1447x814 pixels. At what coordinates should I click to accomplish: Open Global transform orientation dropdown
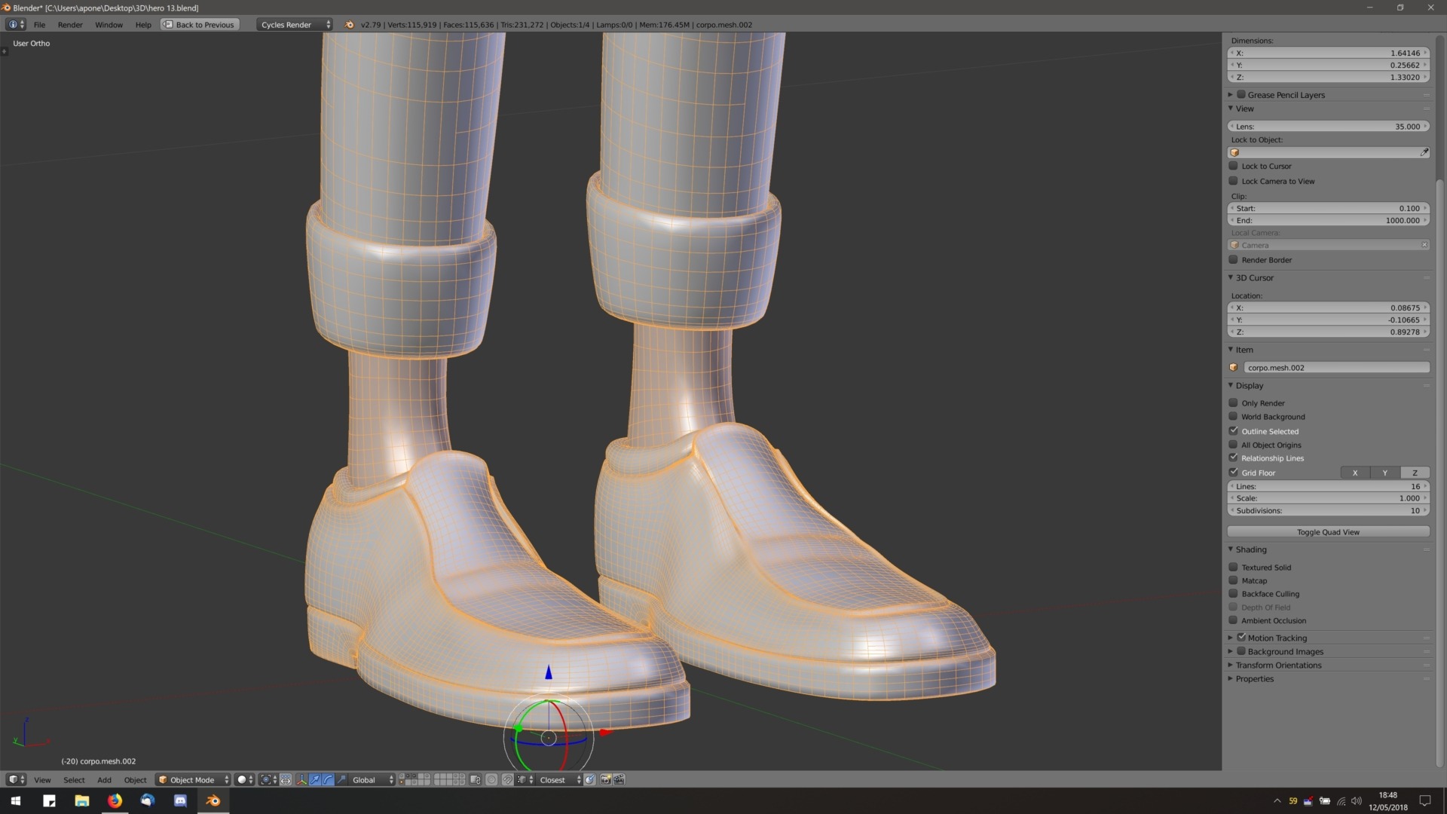[x=372, y=779]
